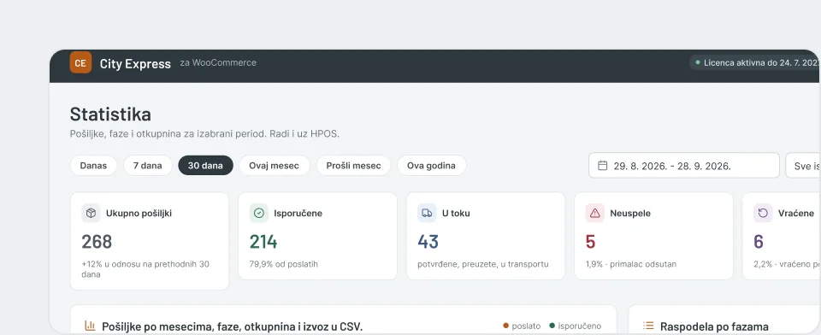Click the return arrow icon on Vraćene card
The image size is (821, 335).
click(x=763, y=213)
